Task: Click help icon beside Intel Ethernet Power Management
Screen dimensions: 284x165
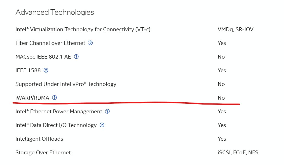Action: point(107,111)
